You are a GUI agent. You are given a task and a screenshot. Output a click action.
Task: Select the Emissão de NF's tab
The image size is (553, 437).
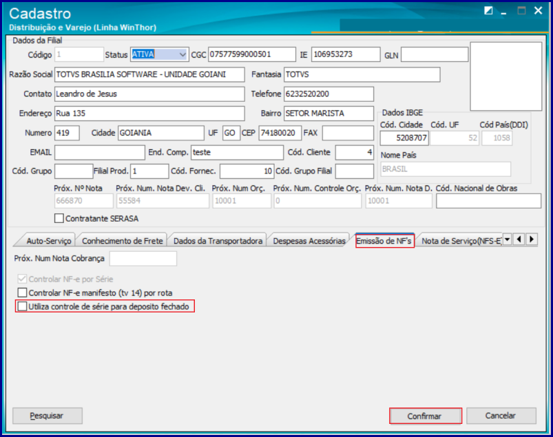[384, 241]
